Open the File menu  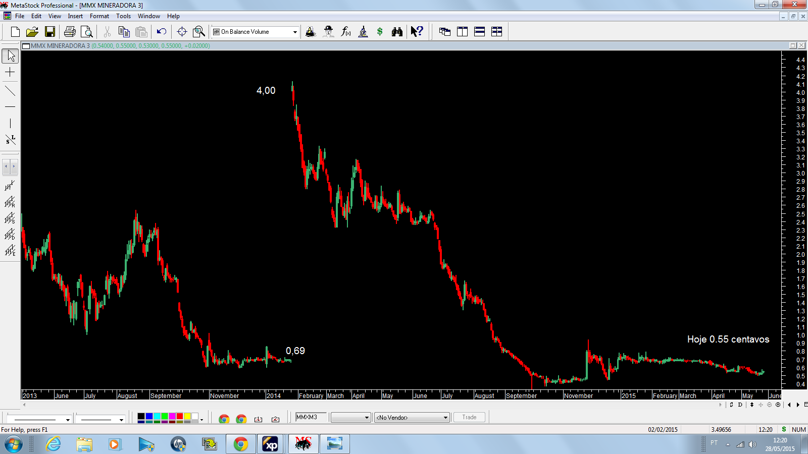click(20, 16)
